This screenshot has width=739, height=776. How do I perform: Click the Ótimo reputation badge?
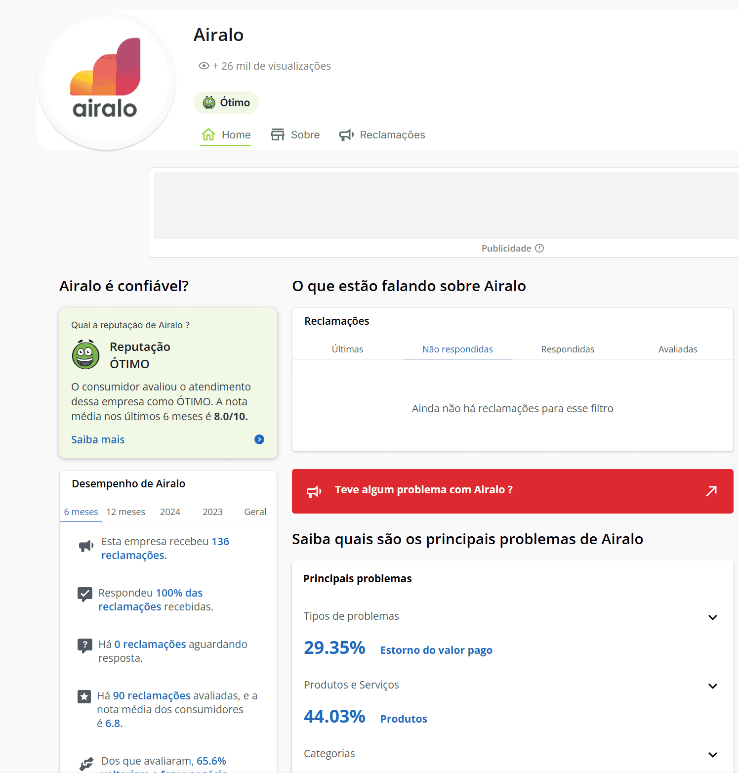226,102
